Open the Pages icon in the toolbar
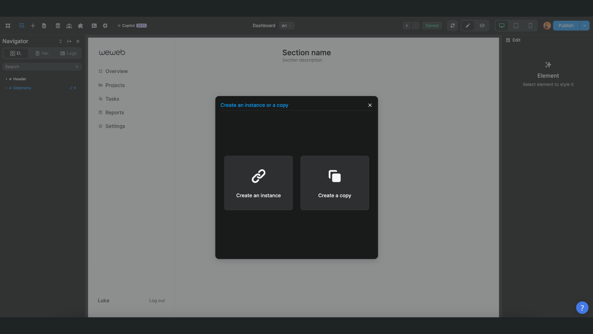 point(44,26)
